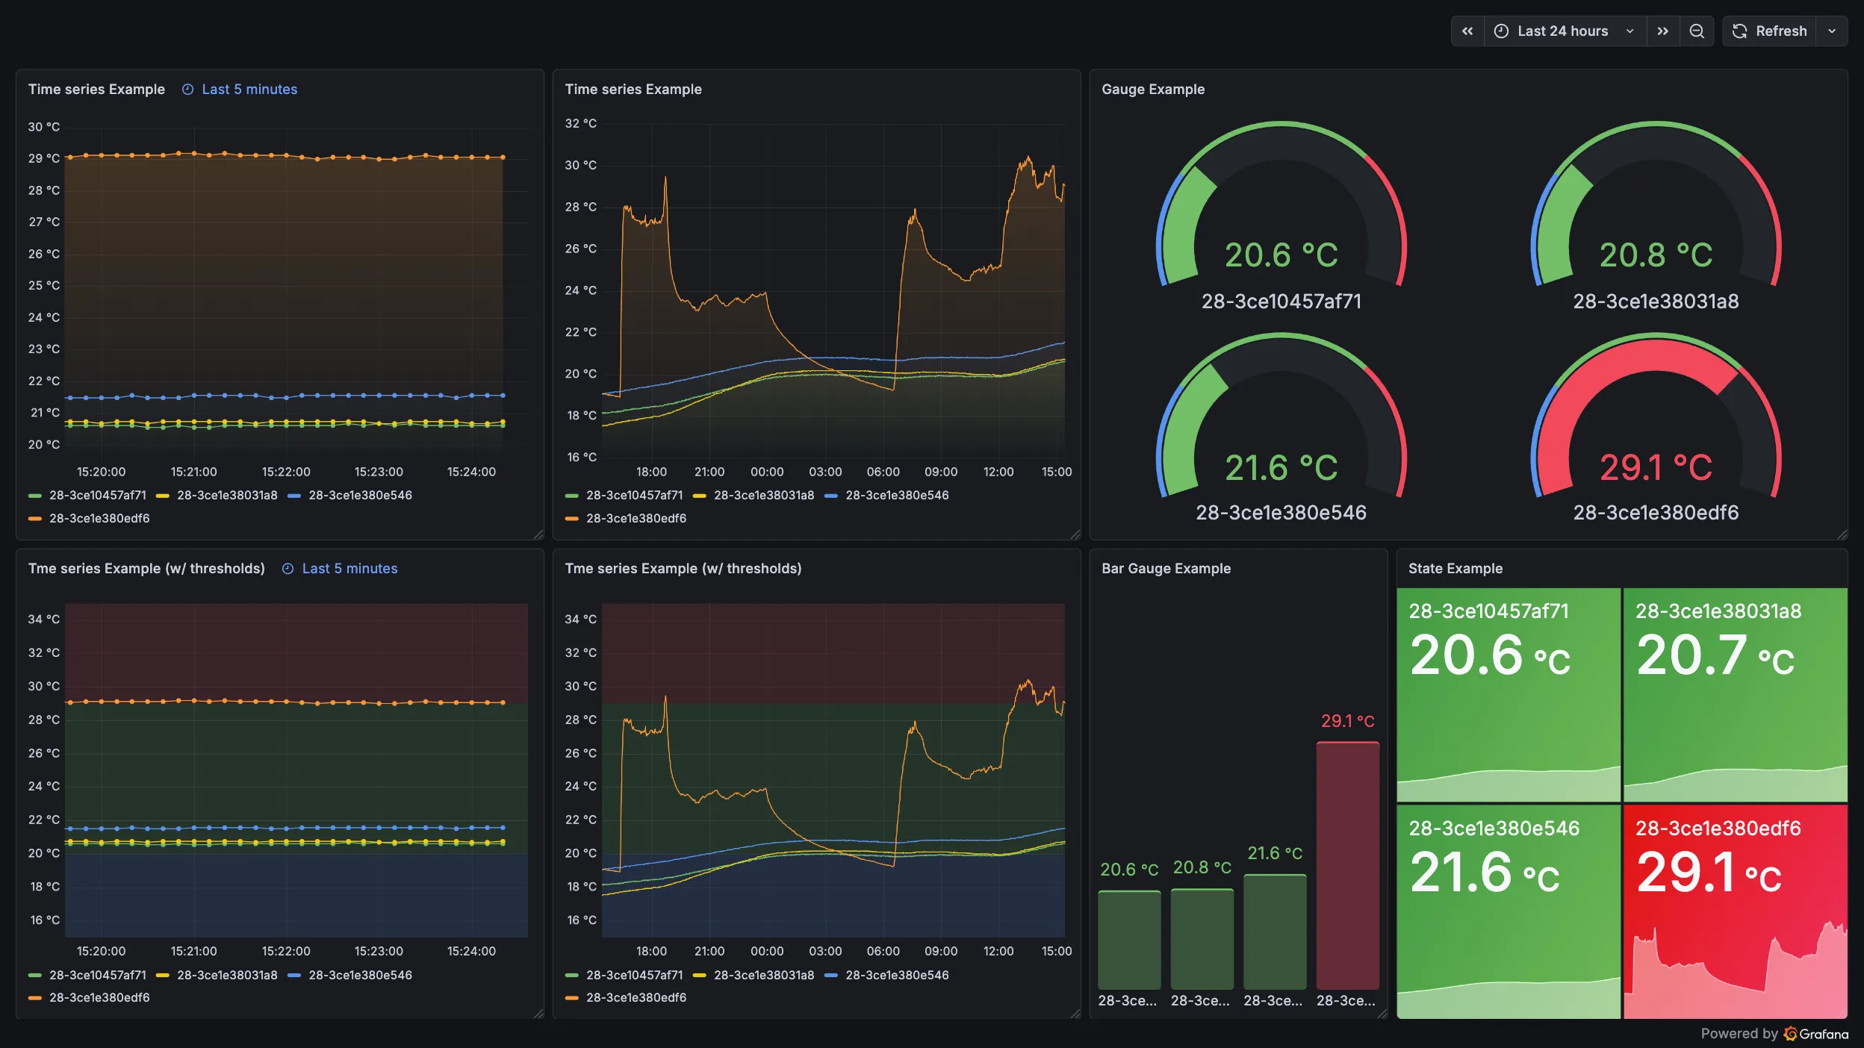
Task: Zoom out time range magnifier icon
Action: point(1697,31)
